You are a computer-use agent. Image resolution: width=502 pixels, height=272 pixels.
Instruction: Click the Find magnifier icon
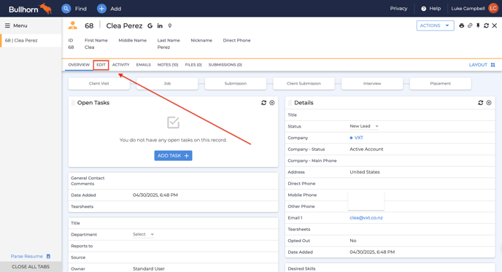tap(66, 9)
